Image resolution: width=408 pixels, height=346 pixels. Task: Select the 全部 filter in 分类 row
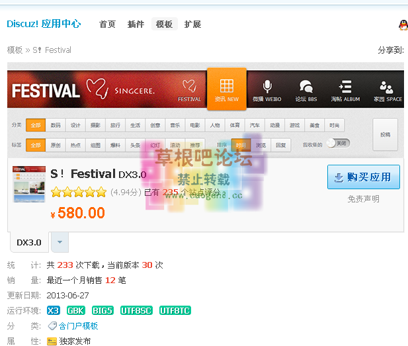36,125
